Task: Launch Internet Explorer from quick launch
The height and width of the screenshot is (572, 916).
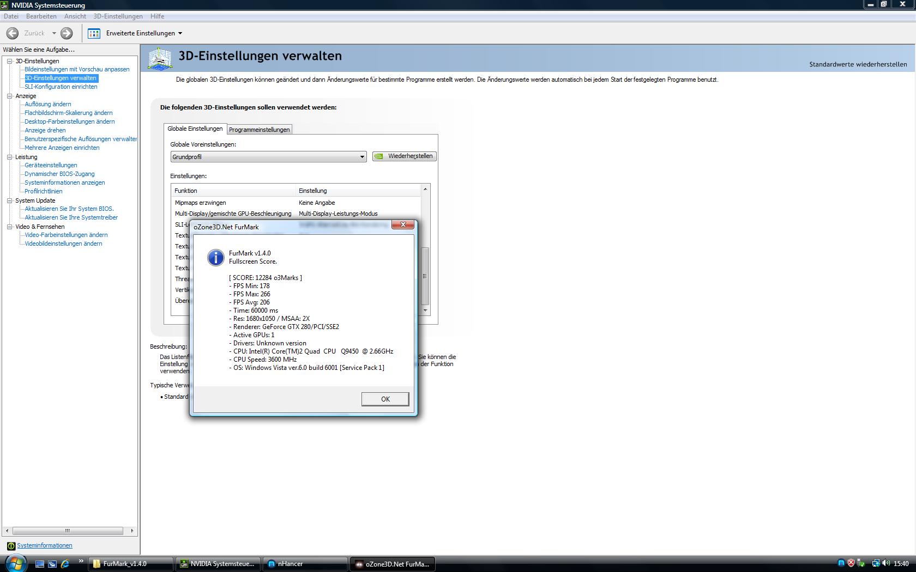Action: (65, 564)
